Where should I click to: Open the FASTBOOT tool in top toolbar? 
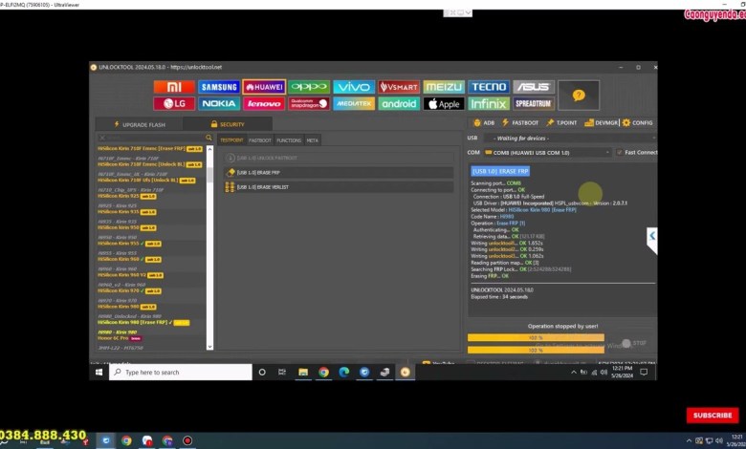click(520, 122)
